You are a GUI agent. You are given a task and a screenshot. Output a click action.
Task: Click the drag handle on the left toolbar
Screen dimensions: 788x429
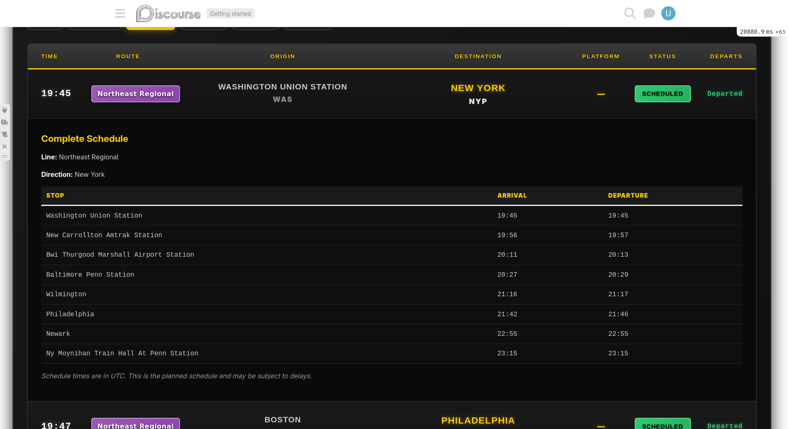(x=5, y=156)
